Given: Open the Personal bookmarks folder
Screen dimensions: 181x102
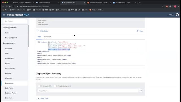Looking at the screenshot, I should coord(37,10).
